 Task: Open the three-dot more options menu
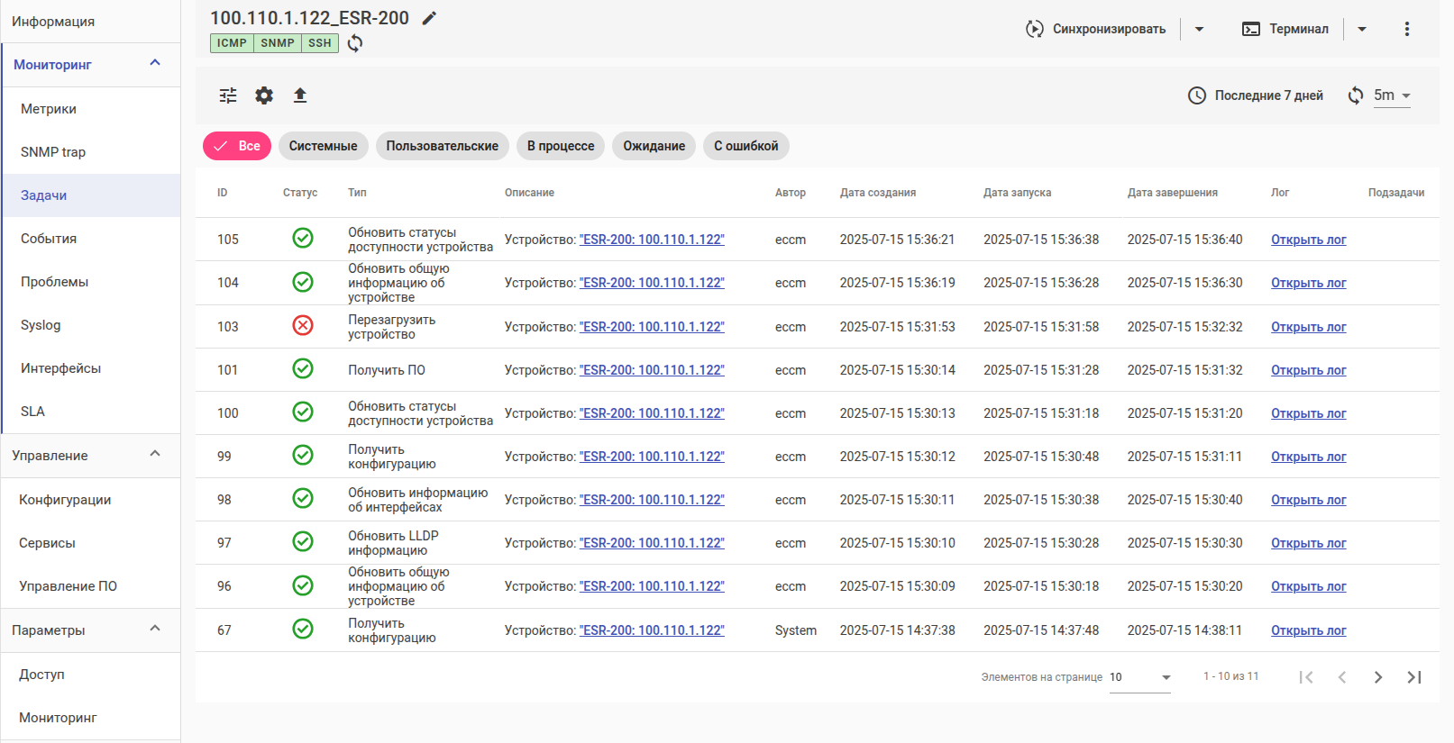click(1406, 29)
